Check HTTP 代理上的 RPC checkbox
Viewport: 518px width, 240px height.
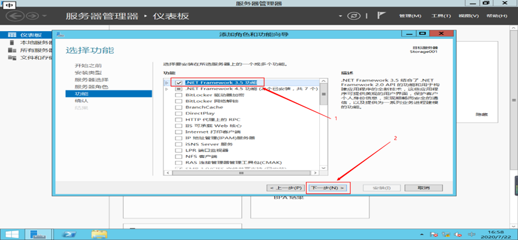[x=178, y=120]
